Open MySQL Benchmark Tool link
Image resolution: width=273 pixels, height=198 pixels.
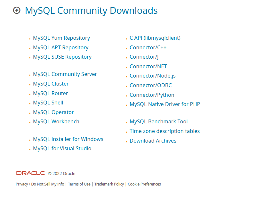click(159, 121)
